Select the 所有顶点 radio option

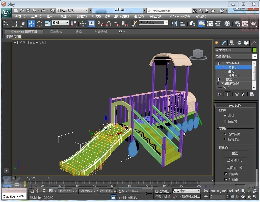point(225,139)
